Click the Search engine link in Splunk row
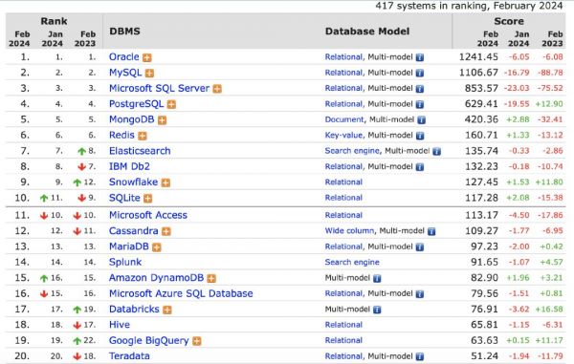This screenshot has width=574, height=364. 352,262
